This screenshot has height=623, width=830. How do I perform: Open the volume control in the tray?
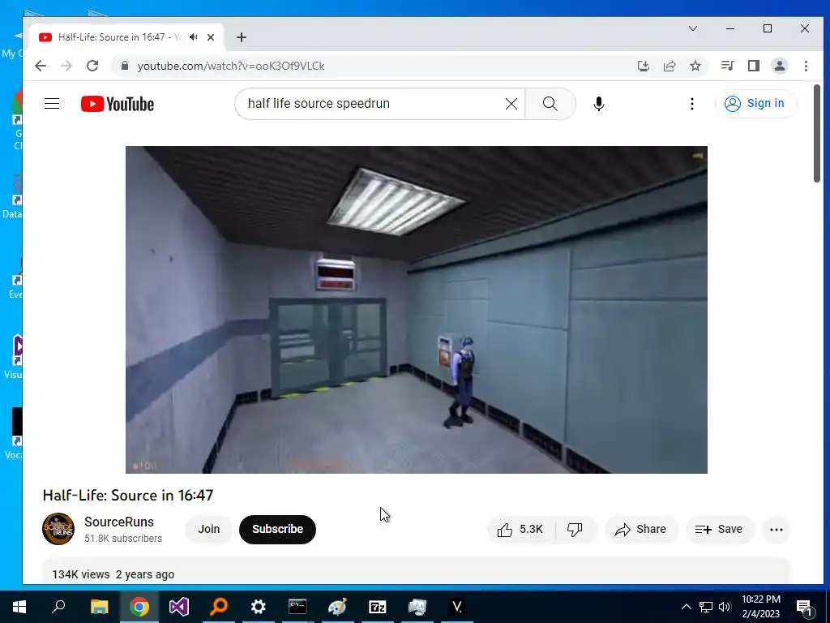coord(725,607)
